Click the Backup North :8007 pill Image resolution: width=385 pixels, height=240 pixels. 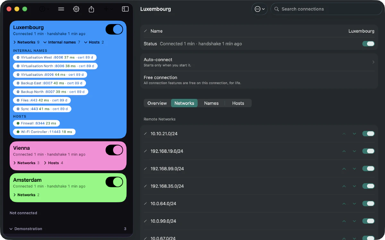(51, 92)
